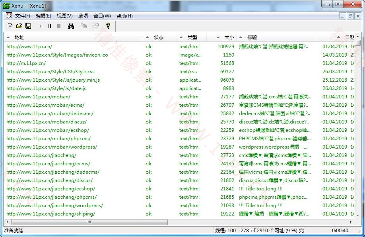Select the moban/ecshop/ address

48,130
